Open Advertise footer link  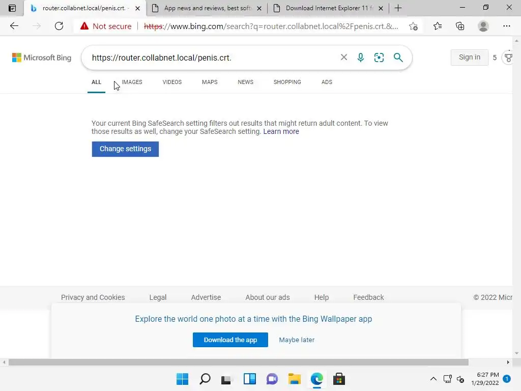(x=206, y=297)
